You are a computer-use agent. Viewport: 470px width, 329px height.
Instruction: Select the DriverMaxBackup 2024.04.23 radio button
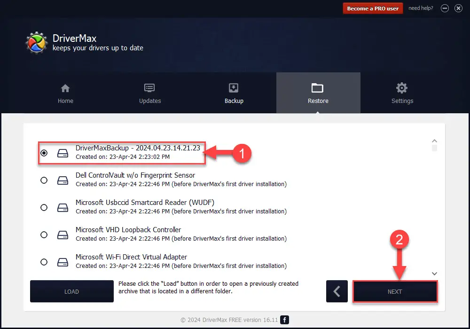(x=44, y=153)
